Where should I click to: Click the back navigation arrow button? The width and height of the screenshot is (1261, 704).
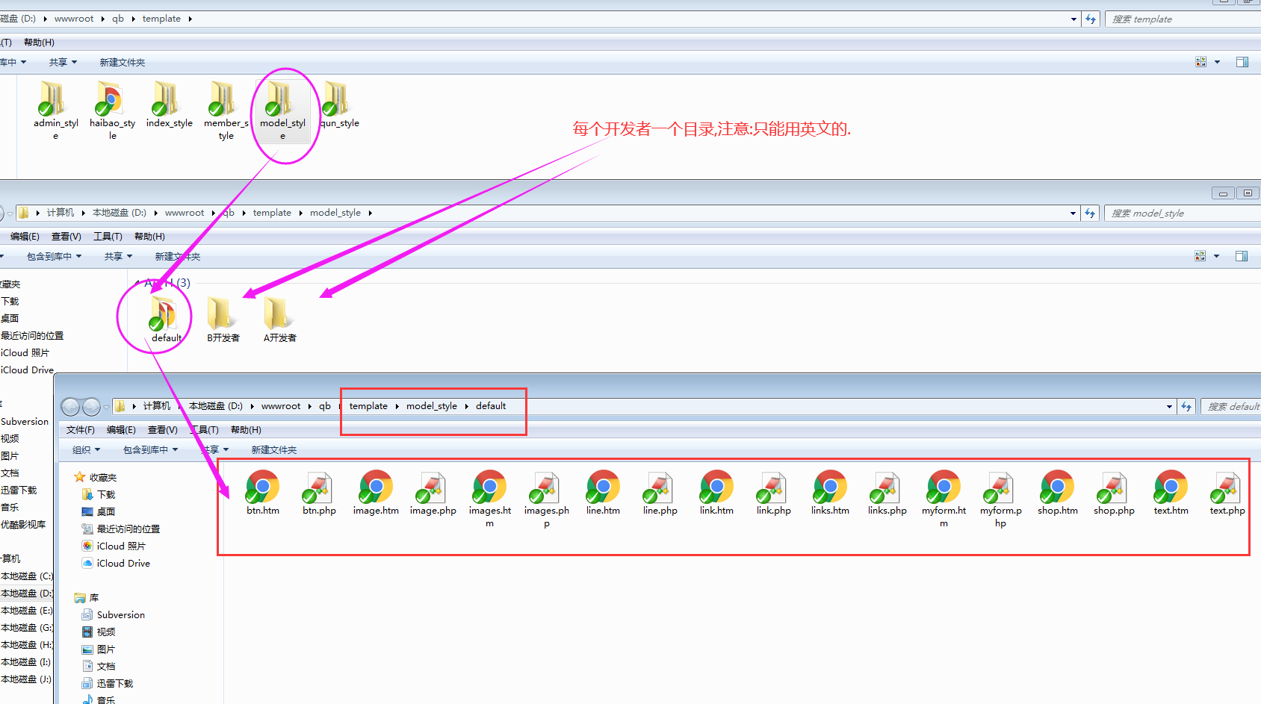point(71,407)
